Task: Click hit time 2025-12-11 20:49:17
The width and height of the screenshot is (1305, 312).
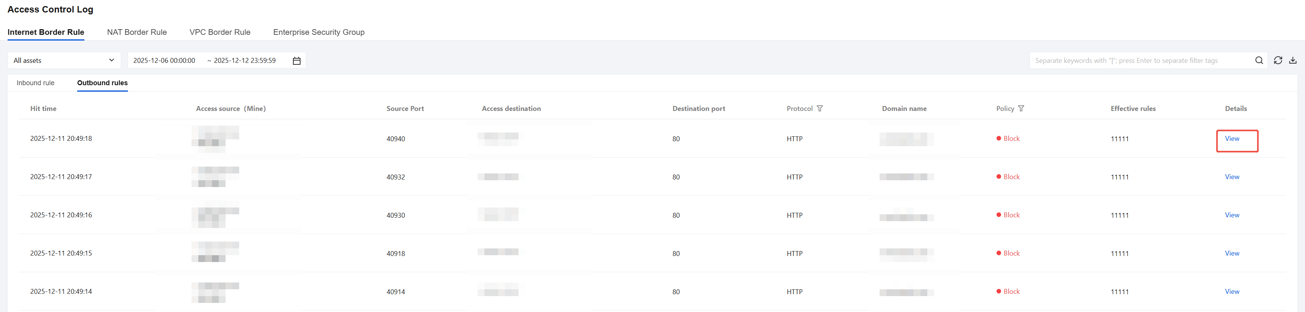Action: coord(61,177)
